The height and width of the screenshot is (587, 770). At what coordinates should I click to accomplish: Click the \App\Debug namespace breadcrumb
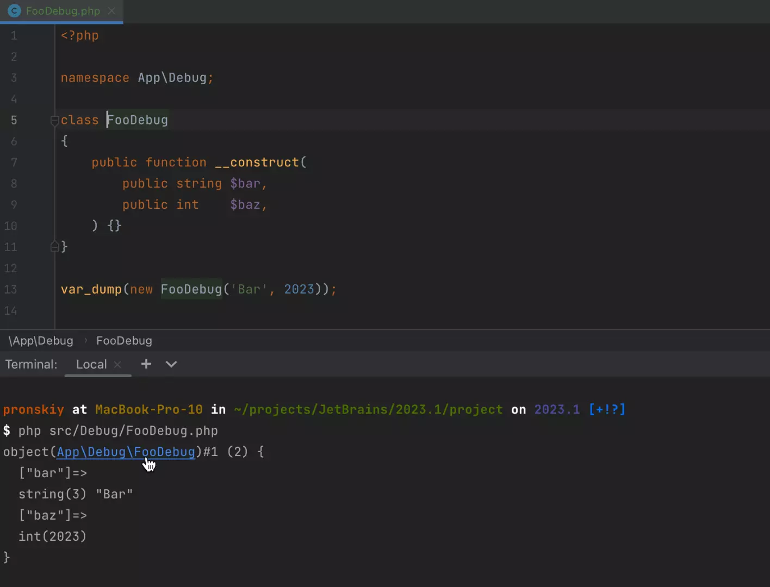click(x=41, y=341)
